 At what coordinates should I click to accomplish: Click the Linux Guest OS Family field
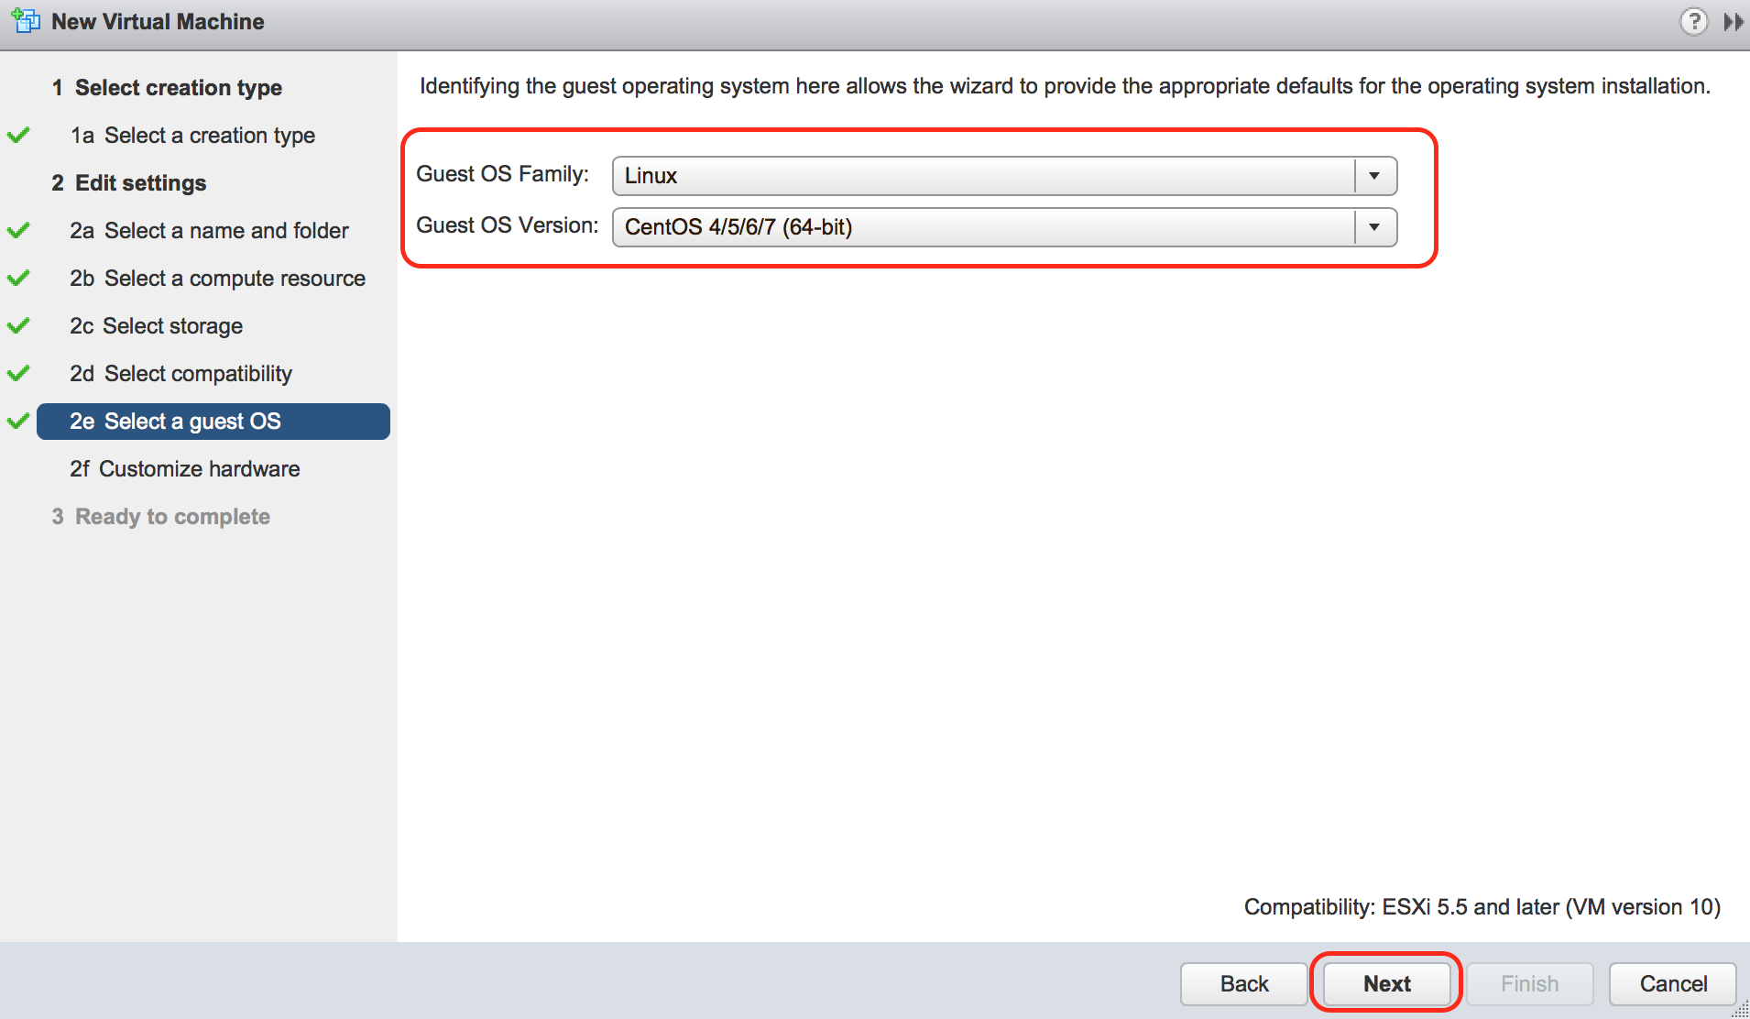pos(1004,176)
